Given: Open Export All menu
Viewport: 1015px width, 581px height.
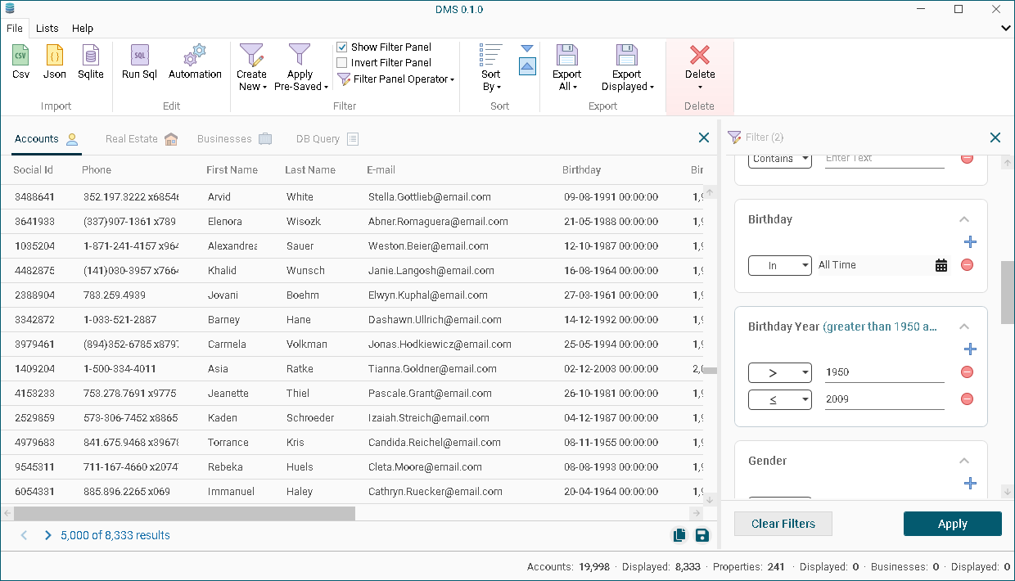Looking at the screenshot, I should point(566,68).
